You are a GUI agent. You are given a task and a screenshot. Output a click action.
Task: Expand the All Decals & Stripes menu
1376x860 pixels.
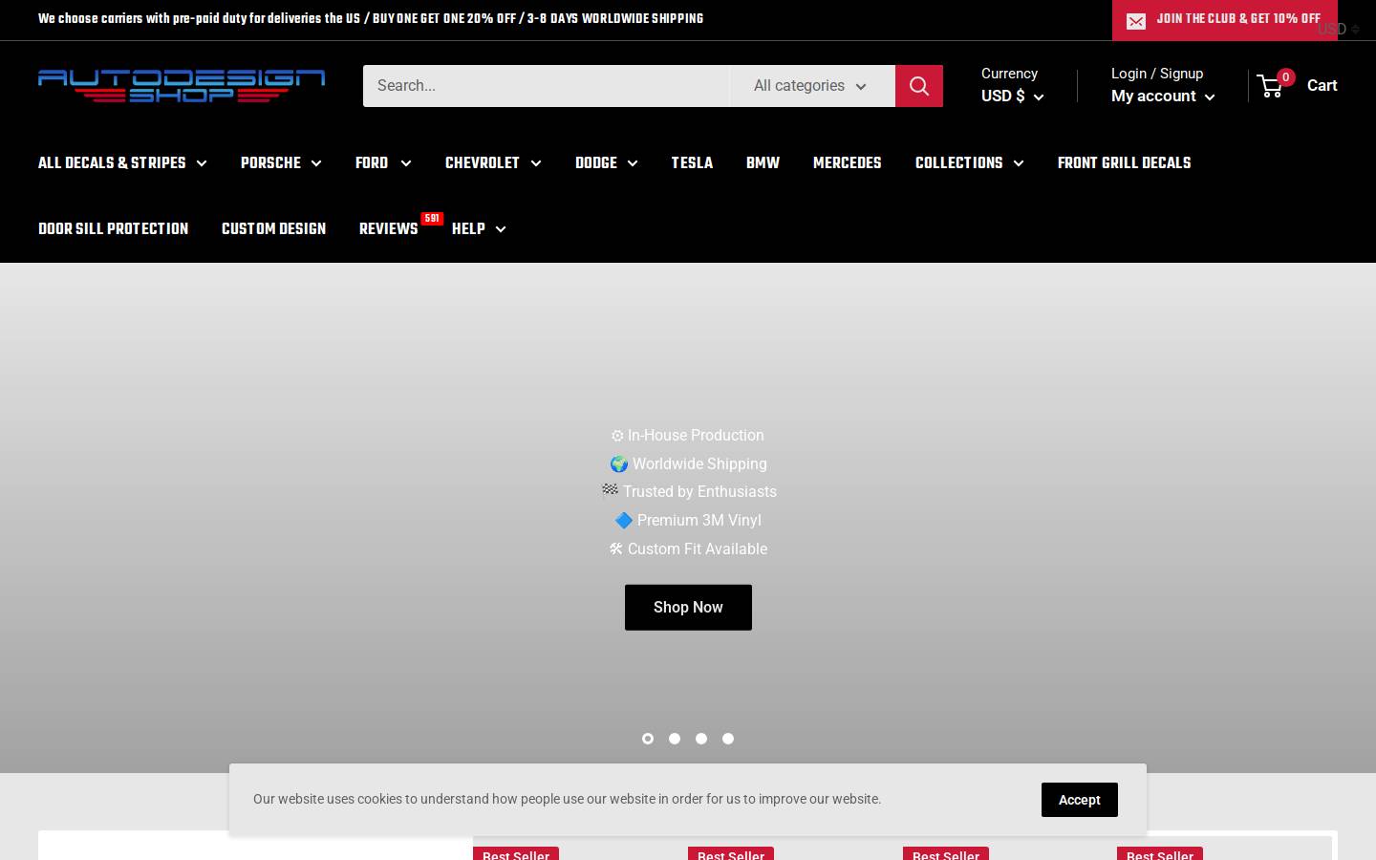click(x=122, y=163)
